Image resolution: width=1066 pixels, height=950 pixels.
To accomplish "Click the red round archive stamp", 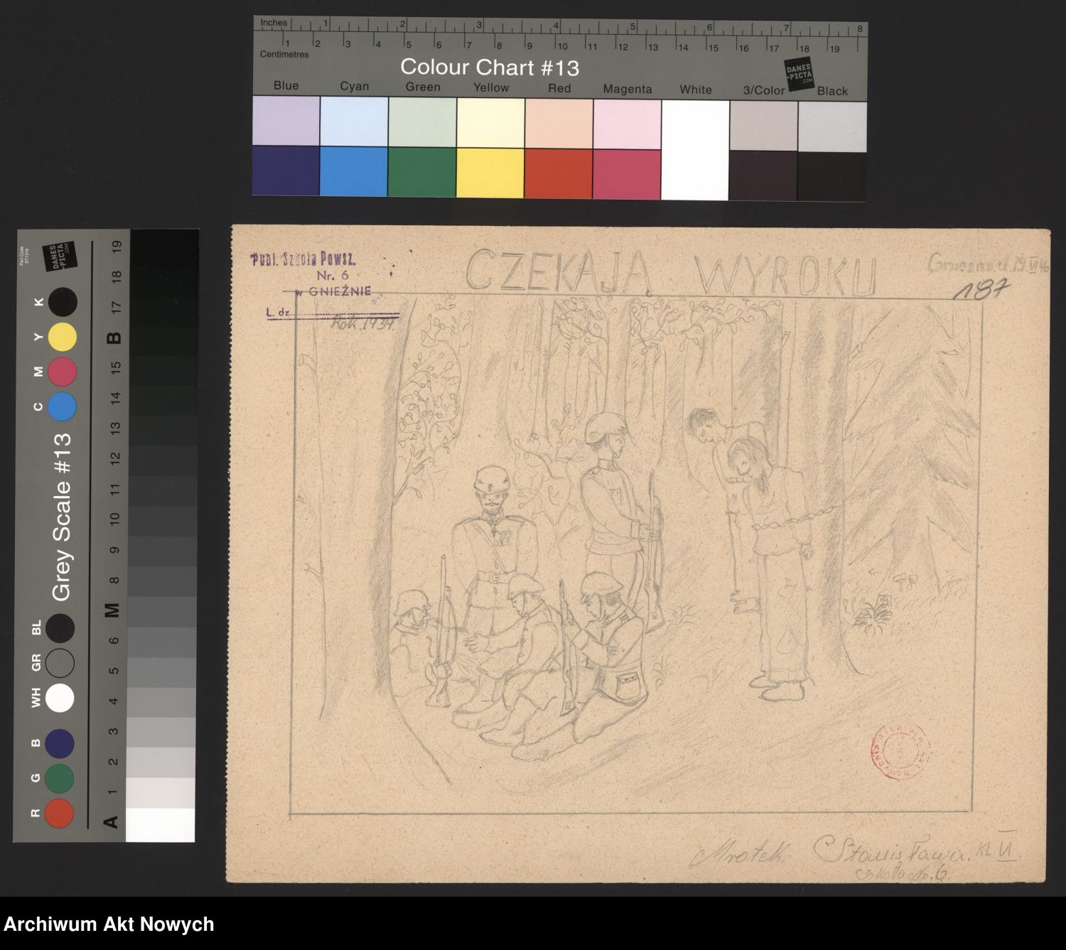I will click(x=902, y=752).
